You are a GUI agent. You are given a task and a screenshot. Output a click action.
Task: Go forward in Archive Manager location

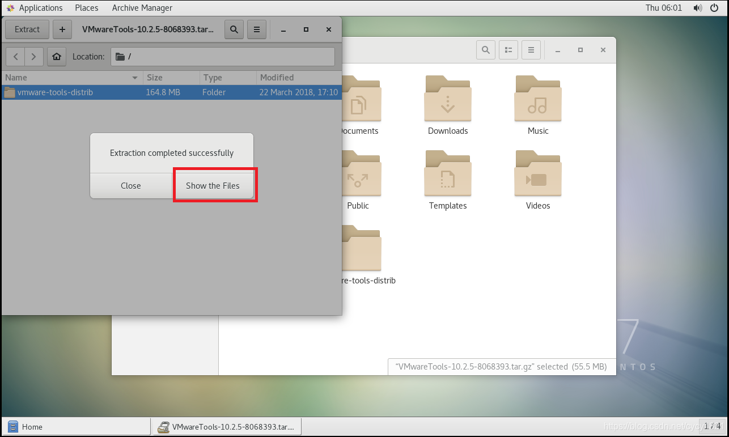pyautogui.click(x=34, y=57)
